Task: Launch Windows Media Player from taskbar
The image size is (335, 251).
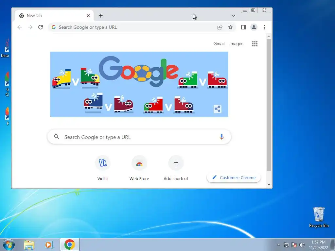Action: tap(49, 245)
